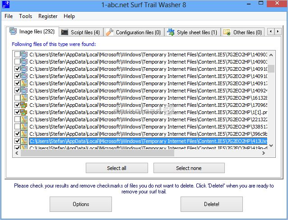The height and width of the screenshot is (220, 288).
Task: Select the highlighted path row ending in 413Ux
Action: pyautogui.click(x=148, y=141)
